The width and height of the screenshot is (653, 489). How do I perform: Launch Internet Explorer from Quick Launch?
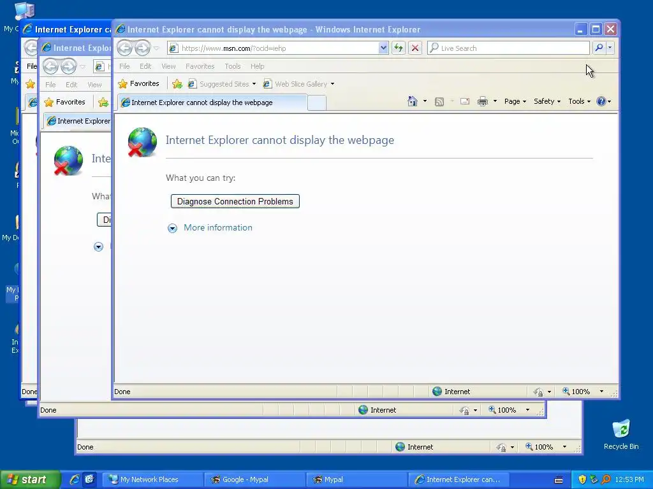pyautogui.click(x=75, y=479)
